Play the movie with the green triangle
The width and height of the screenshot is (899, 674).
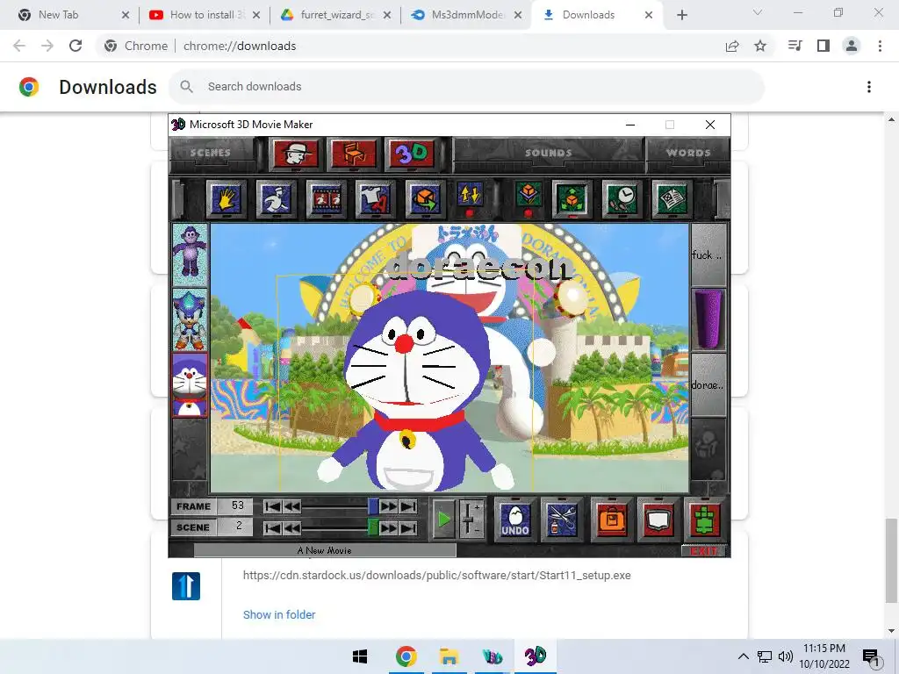pos(443,520)
